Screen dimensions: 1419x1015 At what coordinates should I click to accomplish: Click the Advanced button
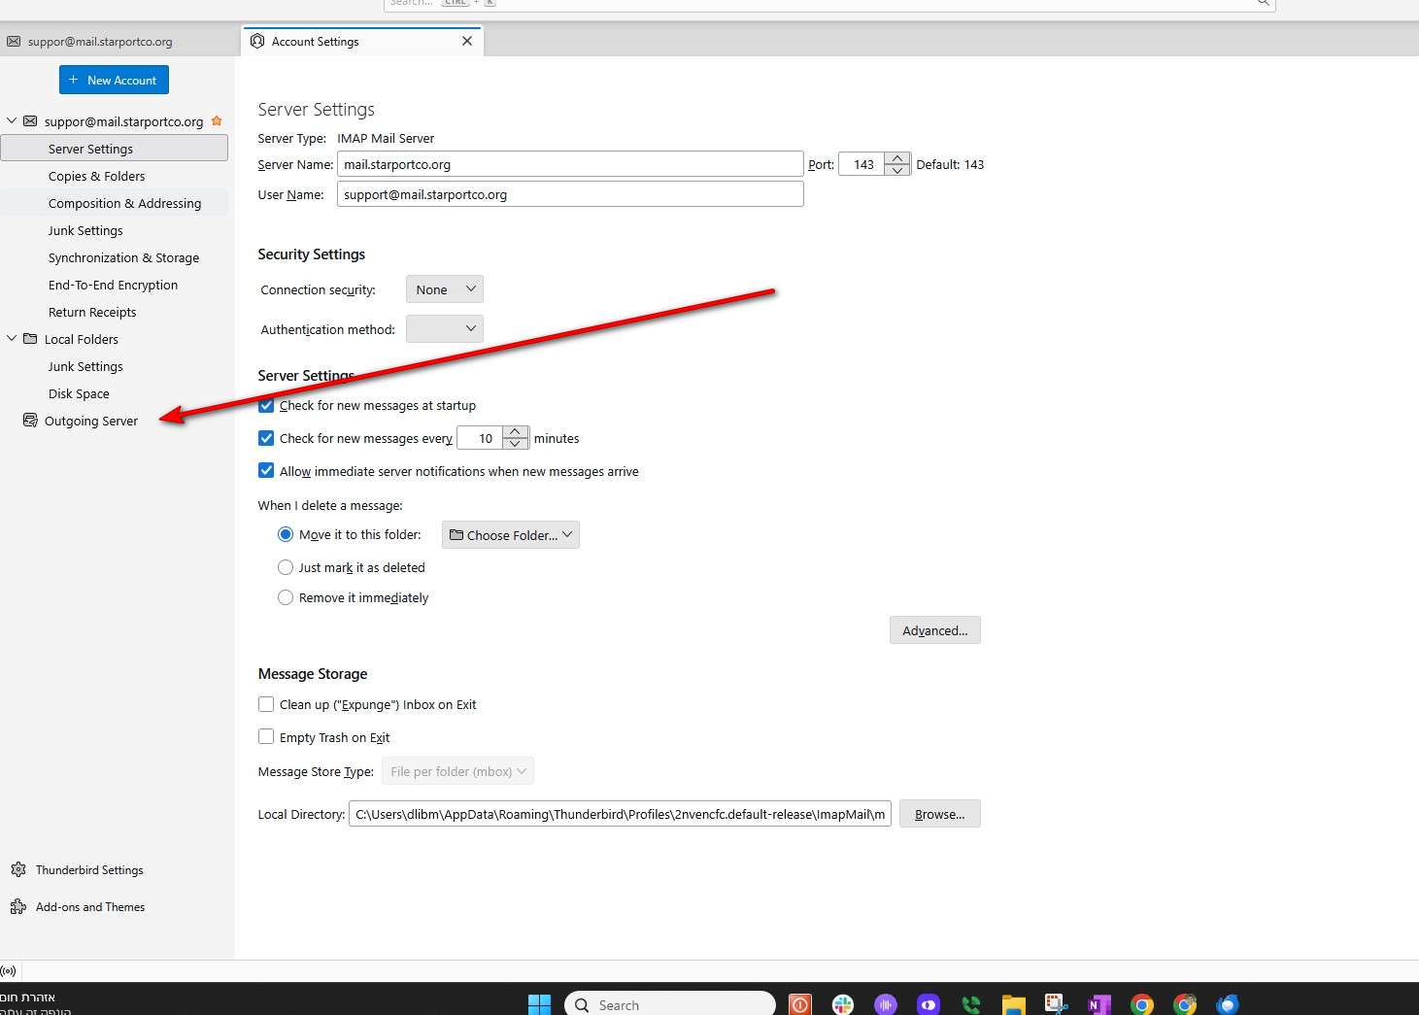click(x=935, y=630)
